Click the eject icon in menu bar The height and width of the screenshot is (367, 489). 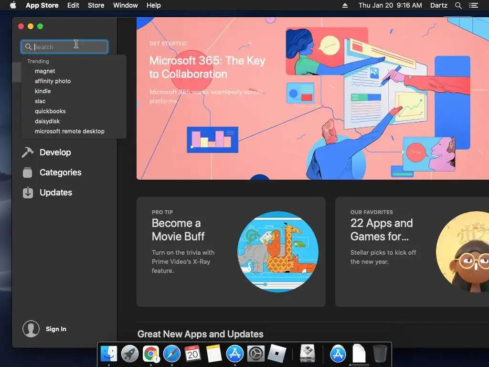(x=345, y=5)
